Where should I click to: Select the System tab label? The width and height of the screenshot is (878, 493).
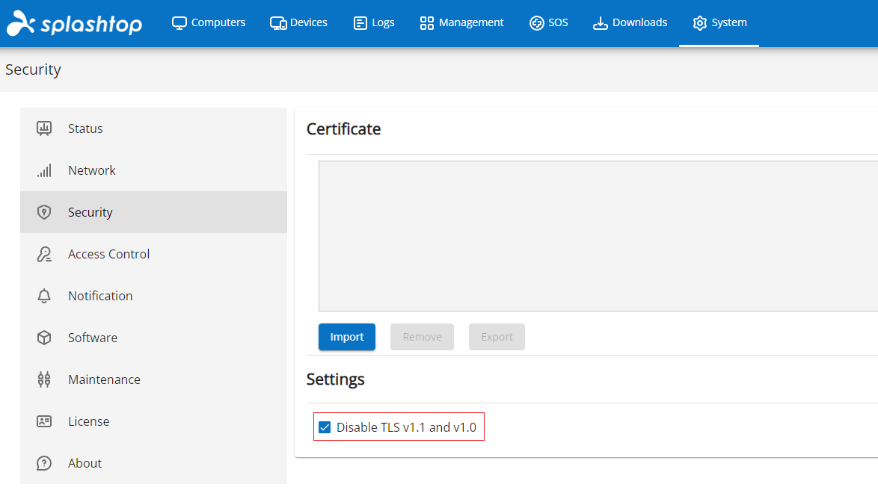[x=729, y=23]
